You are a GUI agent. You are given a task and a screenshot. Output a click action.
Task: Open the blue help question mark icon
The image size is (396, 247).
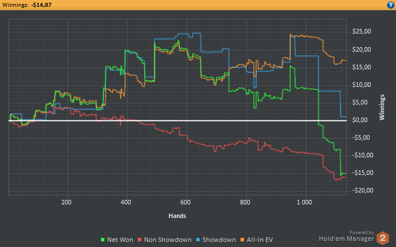point(390,5)
